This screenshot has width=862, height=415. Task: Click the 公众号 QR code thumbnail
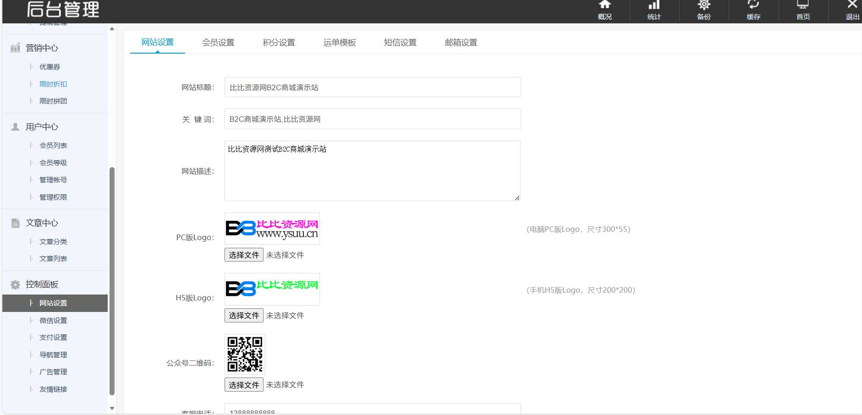click(245, 354)
